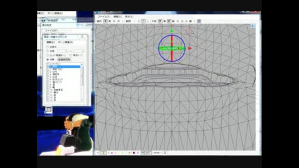Screen dimensions: 299x168
Task: Click the material list scrollbar thumb
Action: click(x=82, y=76)
